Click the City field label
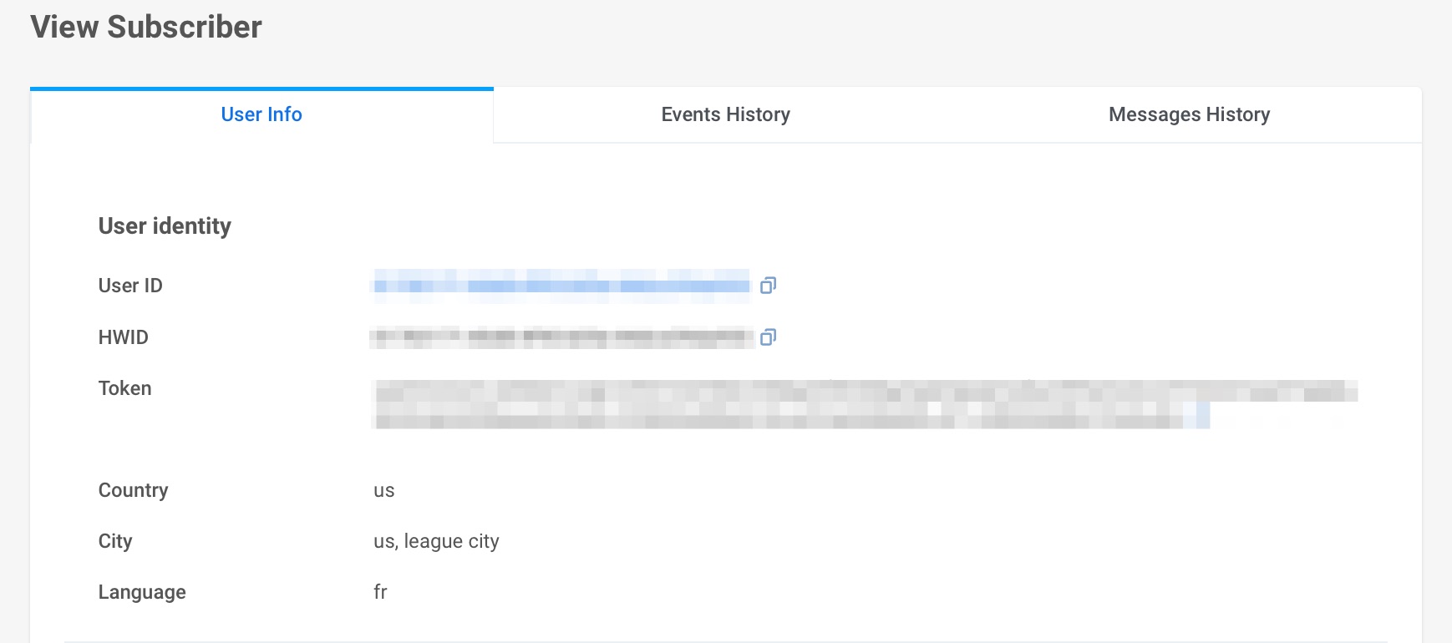The width and height of the screenshot is (1452, 643). coord(115,541)
